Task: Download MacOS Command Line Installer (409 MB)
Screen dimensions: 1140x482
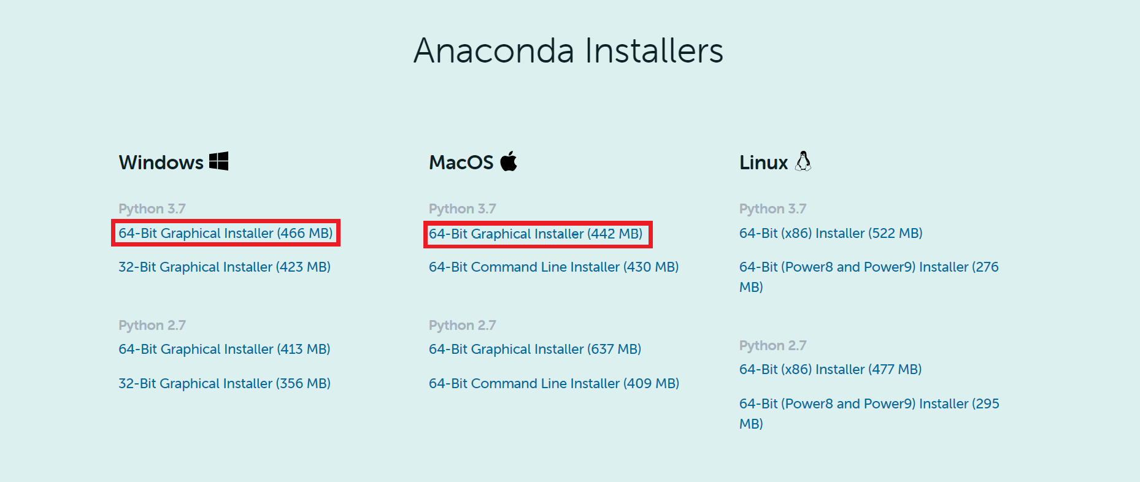Action: pyautogui.click(x=553, y=383)
